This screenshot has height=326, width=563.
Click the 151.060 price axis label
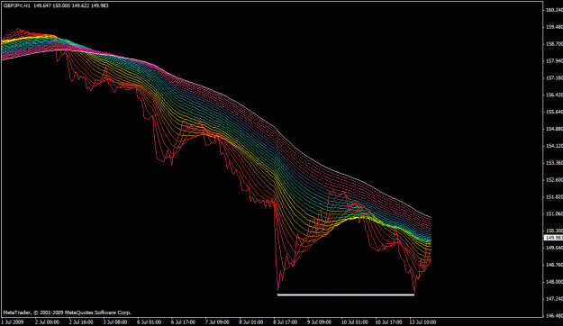[554, 213]
